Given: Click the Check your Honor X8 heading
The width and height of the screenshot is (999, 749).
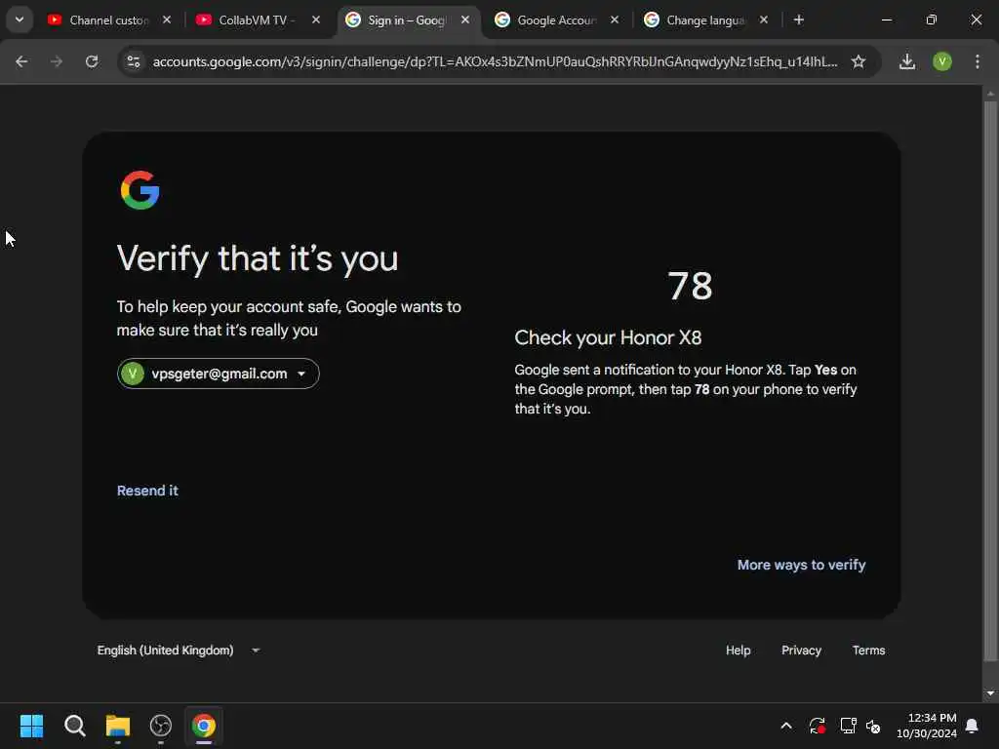Looking at the screenshot, I should 608,337.
